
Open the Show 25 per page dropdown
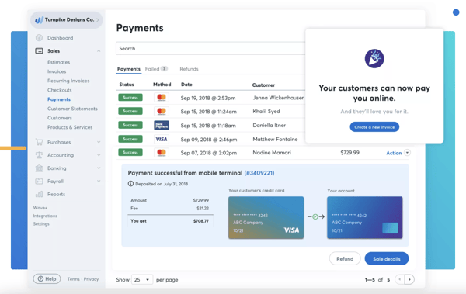click(x=142, y=279)
